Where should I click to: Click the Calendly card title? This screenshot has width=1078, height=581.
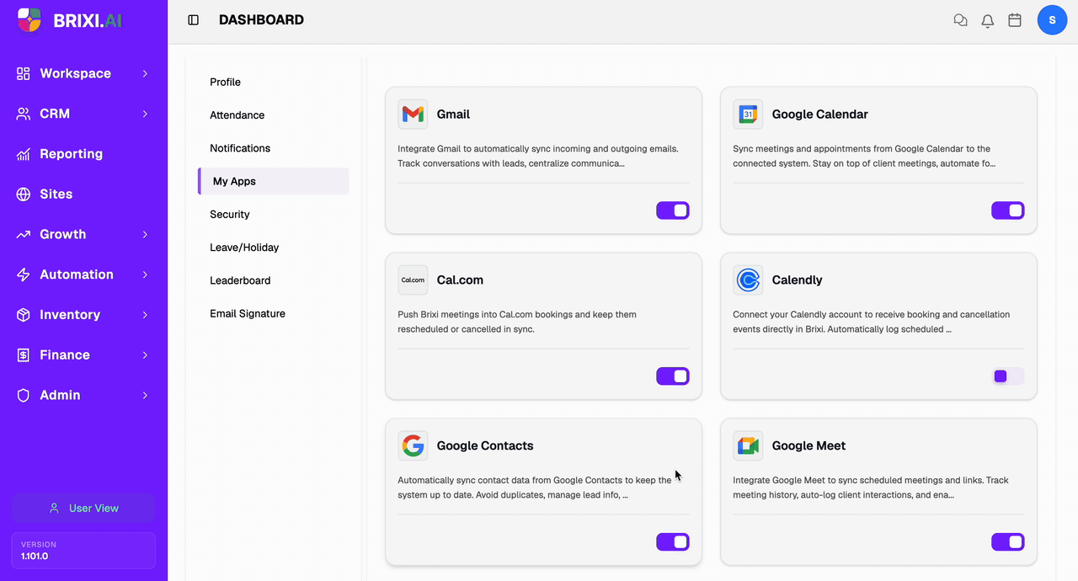click(x=797, y=280)
